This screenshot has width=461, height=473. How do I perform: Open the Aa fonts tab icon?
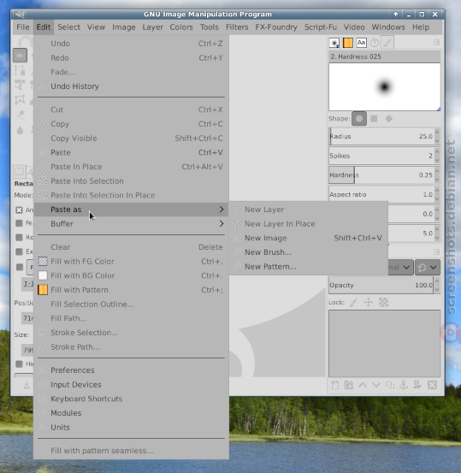[x=361, y=43]
